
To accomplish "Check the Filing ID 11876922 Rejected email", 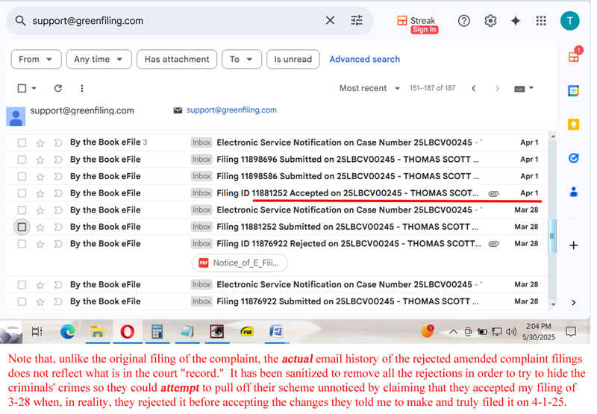I will pos(22,244).
